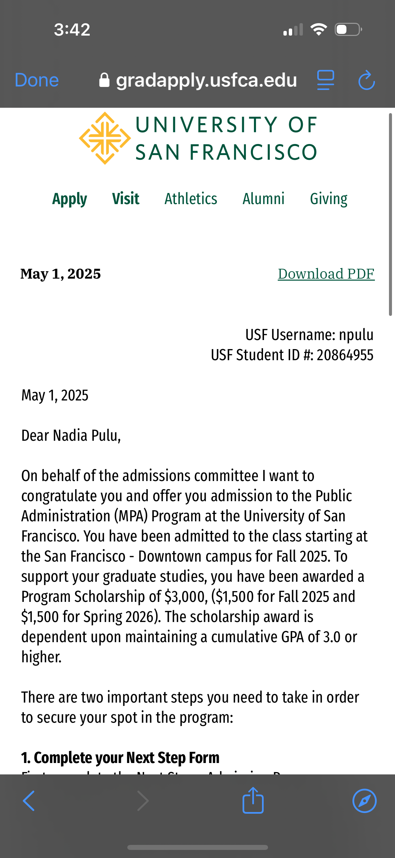The width and height of the screenshot is (395, 858).
Task: Tap the padlock security icon
Action: tap(104, 80)
